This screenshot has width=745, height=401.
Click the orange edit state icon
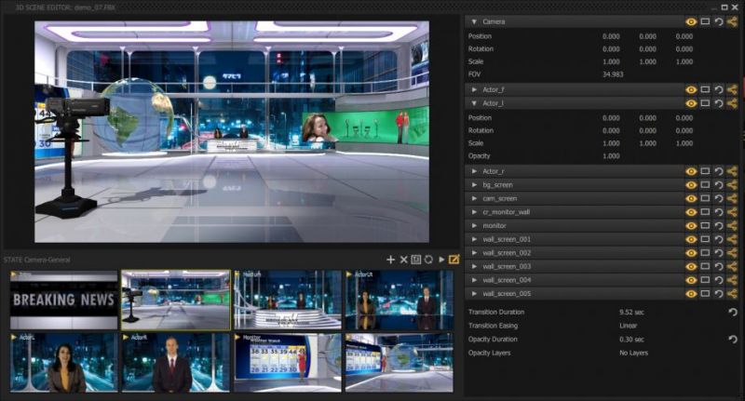point(454,260)
